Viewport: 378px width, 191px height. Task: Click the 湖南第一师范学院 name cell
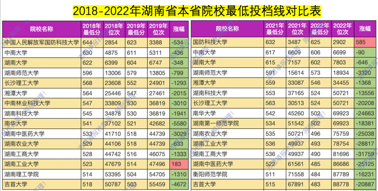[227, 124]
